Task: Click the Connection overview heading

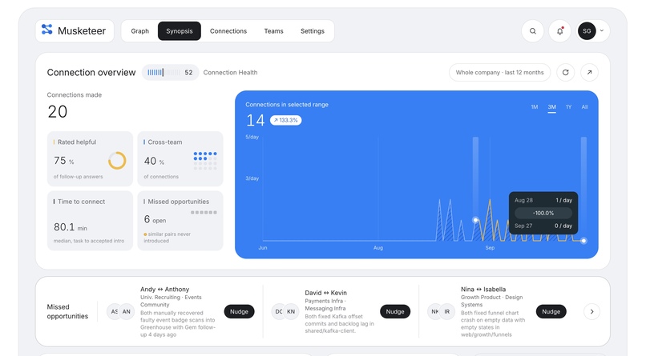Action: 91,72
